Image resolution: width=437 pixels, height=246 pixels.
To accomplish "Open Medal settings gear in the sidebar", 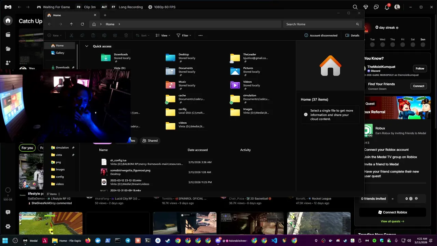I will pyautogui.click(x=8, y=227).
